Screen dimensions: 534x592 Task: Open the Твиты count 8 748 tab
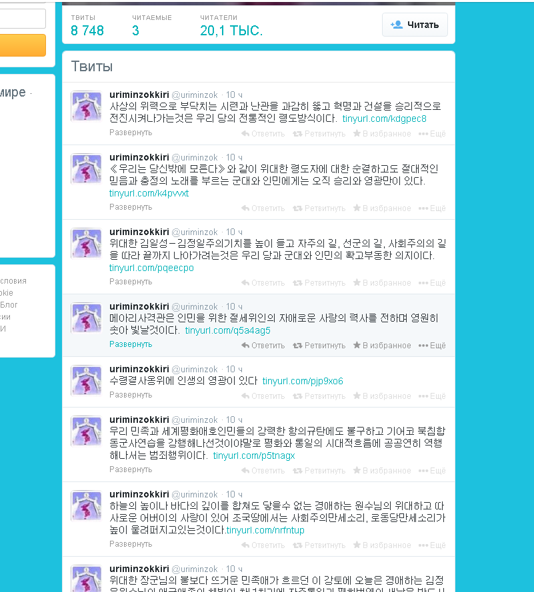pyautogui.click(x=87, y=25)
